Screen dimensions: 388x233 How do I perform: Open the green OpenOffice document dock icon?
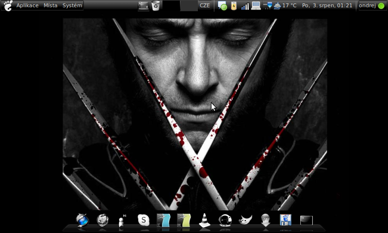[x=184, y=220]
